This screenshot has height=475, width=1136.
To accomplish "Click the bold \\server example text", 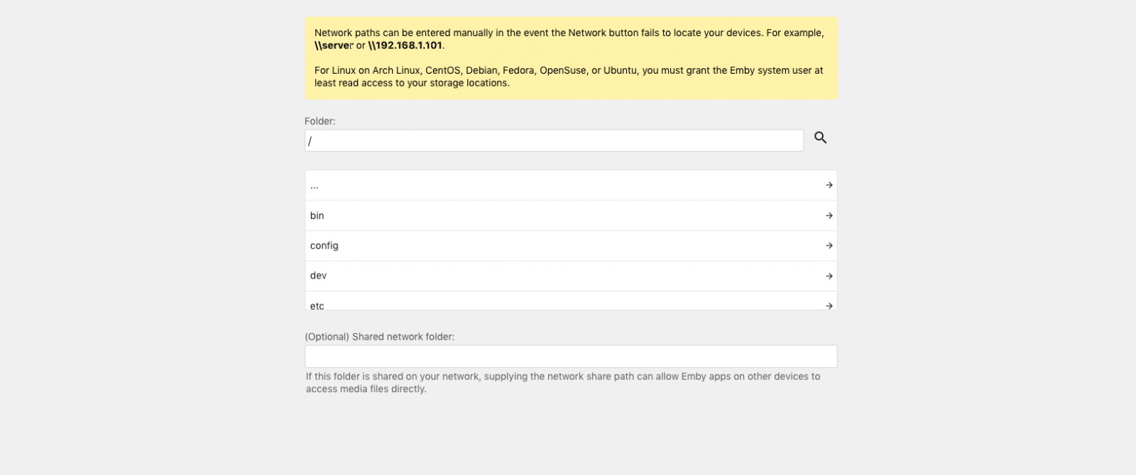I will pos(334,45).
